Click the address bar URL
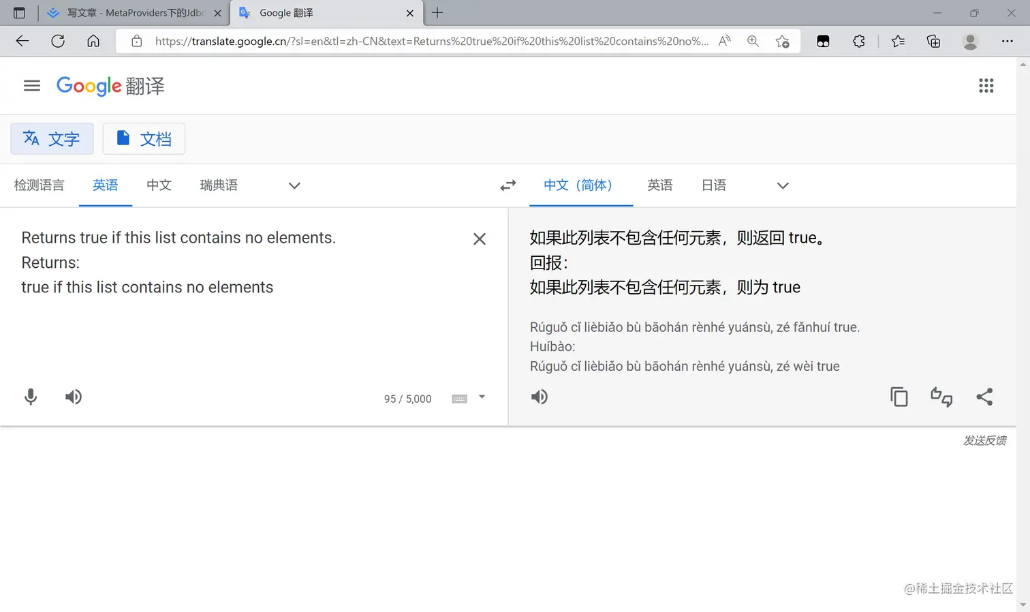Screen dimensions: 1030x612 click(432, 41)
